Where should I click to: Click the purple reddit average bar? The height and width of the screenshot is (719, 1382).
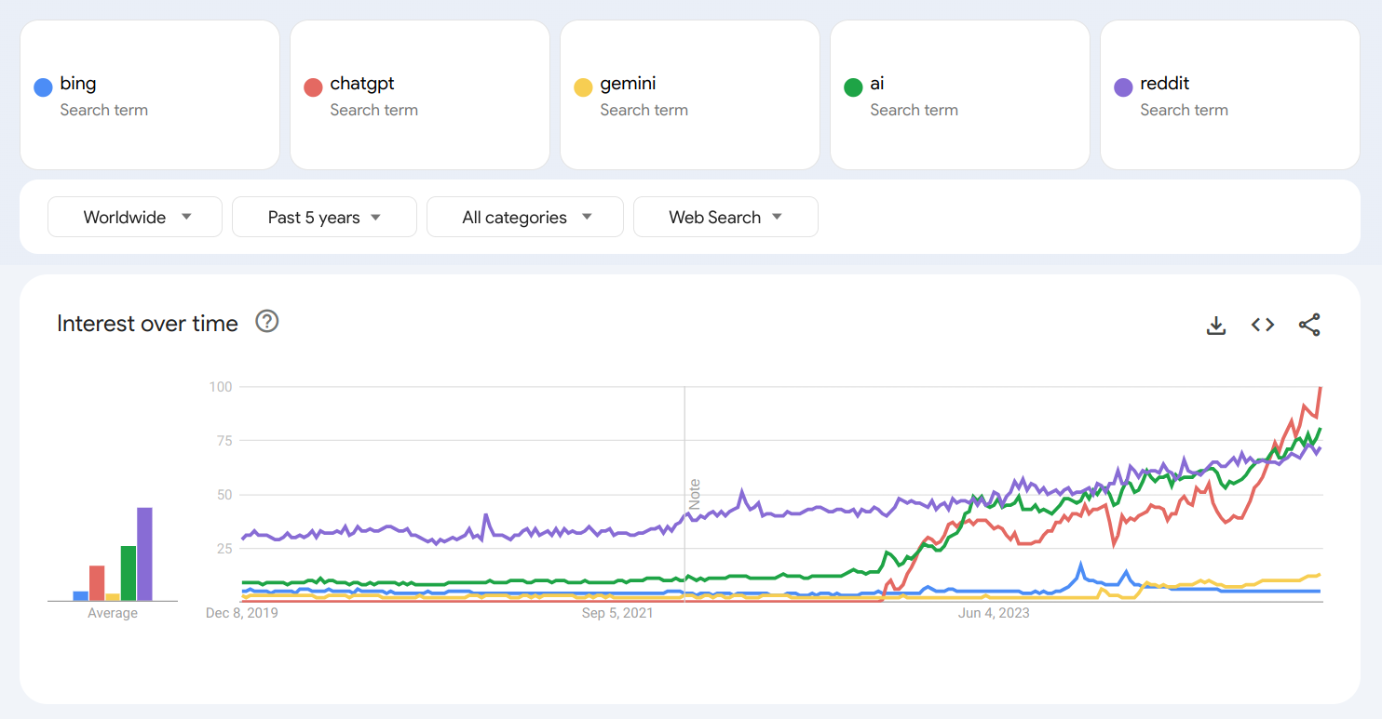point(144,553)
